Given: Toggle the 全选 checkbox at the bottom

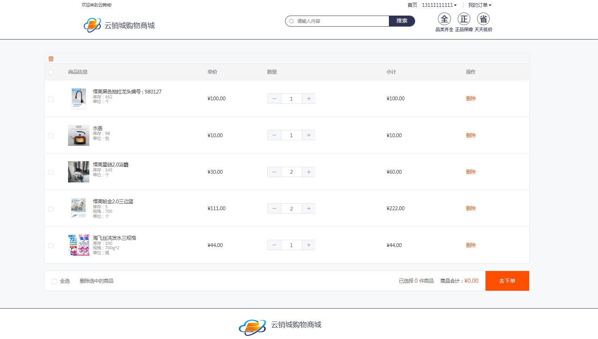Looking at the screenshot, I should [54, 281].
